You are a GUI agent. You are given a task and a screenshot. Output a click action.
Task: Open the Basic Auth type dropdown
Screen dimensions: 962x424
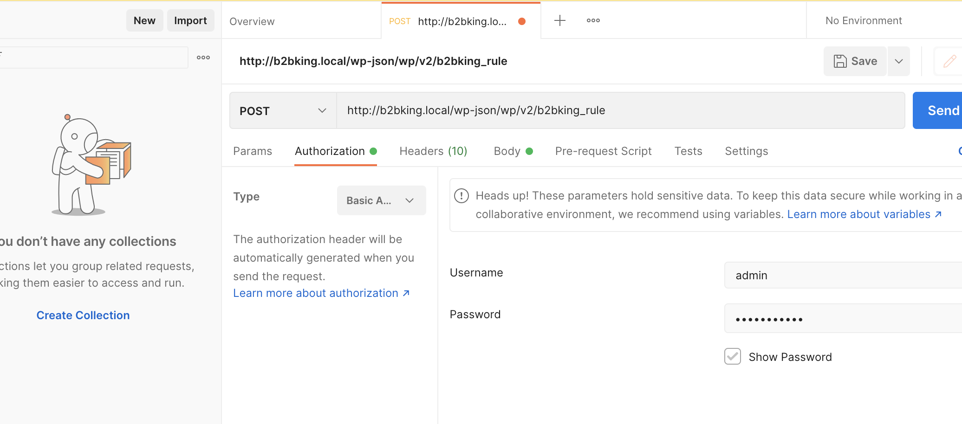click(381, 200)
